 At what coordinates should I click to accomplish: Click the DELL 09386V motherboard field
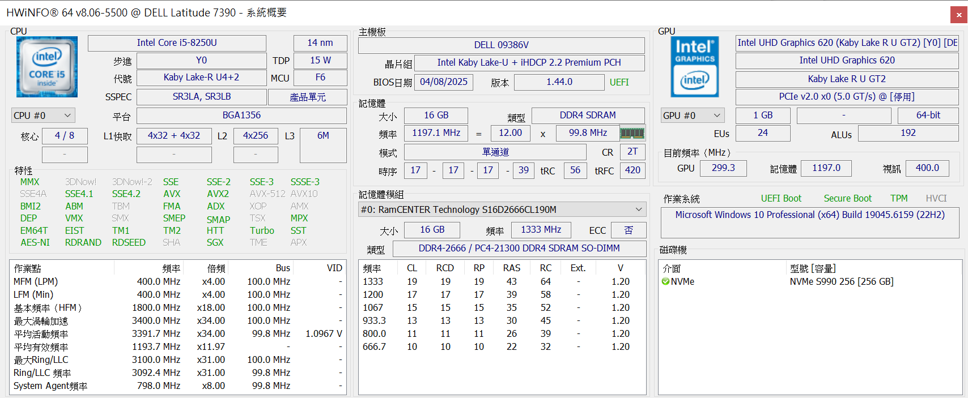[x=502, y=45]
